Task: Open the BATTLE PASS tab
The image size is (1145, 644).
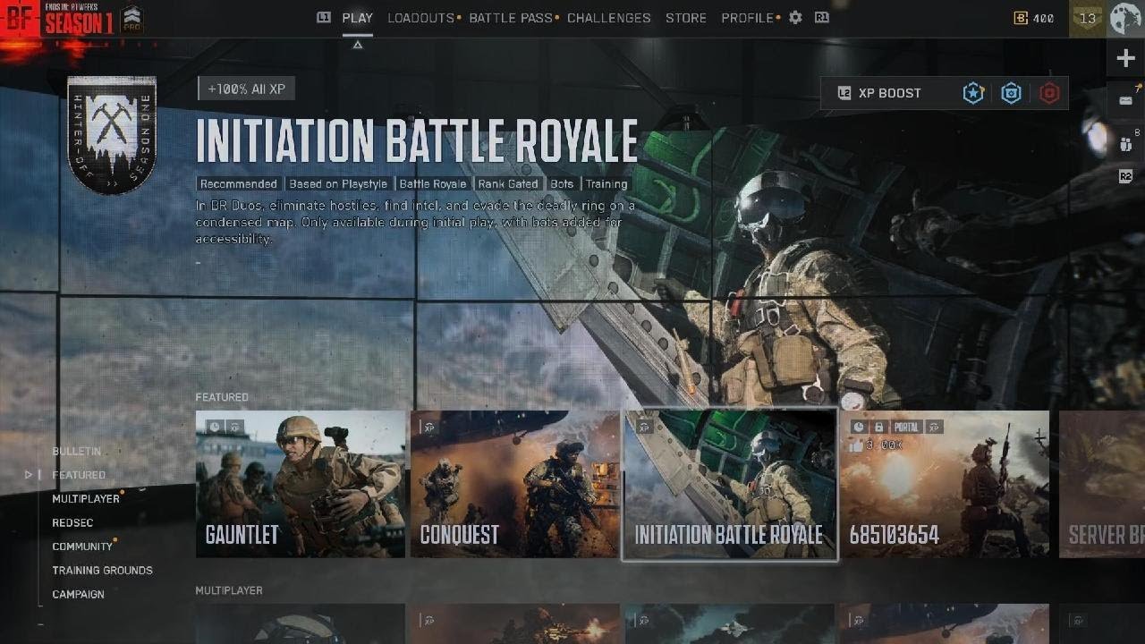Action: (511, 18)
